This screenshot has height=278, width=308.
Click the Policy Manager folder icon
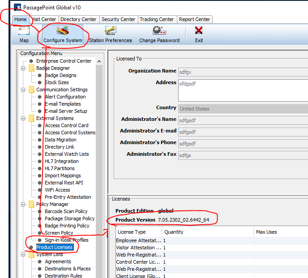(x=31, y=204)
